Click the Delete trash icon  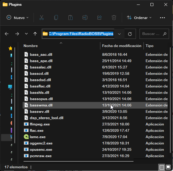114,17
